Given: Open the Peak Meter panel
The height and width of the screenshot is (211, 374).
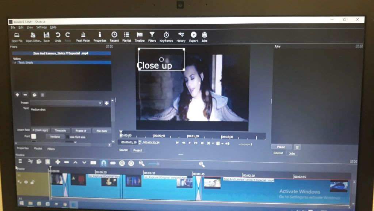Looking at the screenshot, I should tap(83, 37).
